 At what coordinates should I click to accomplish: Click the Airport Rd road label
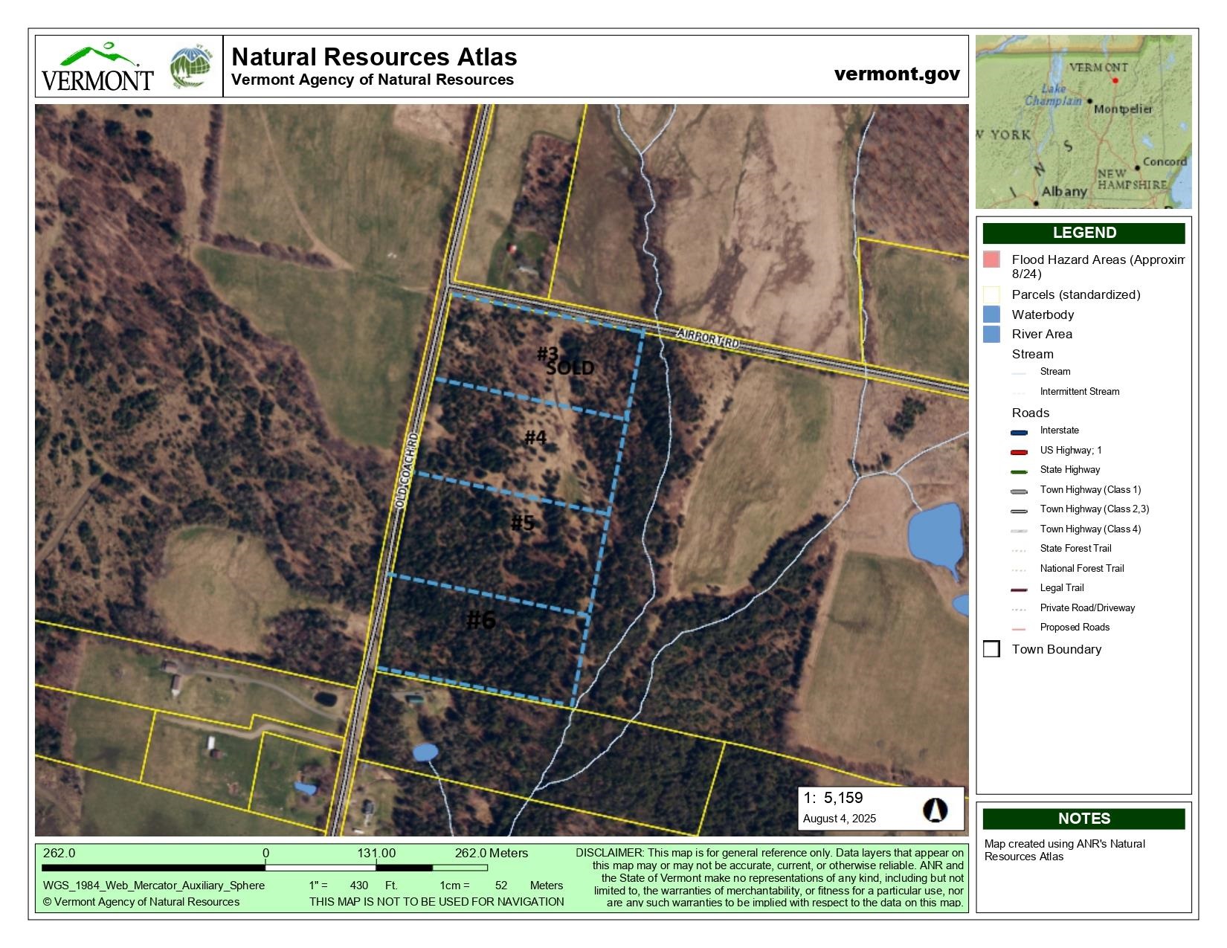[x=709, y=339]
